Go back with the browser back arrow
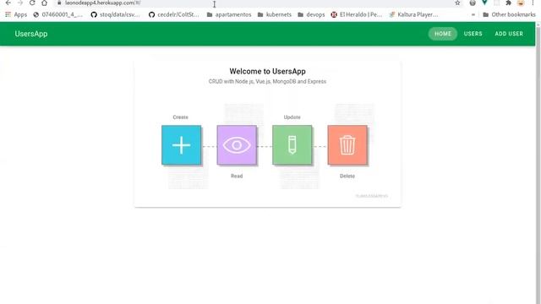The width and height of the screenshot is (541, 304). point(8,3)
